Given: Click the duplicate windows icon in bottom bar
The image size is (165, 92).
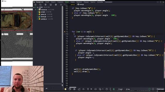Looking at the screenshot, I should (x=100, y=89).
